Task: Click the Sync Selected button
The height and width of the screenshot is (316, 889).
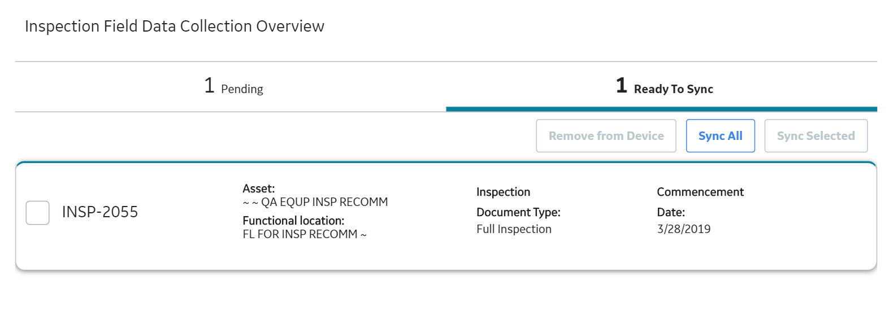Action: [816, 136]
